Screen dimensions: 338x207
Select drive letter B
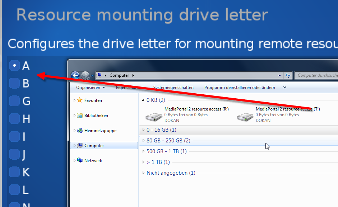click(x=14, y=83)
